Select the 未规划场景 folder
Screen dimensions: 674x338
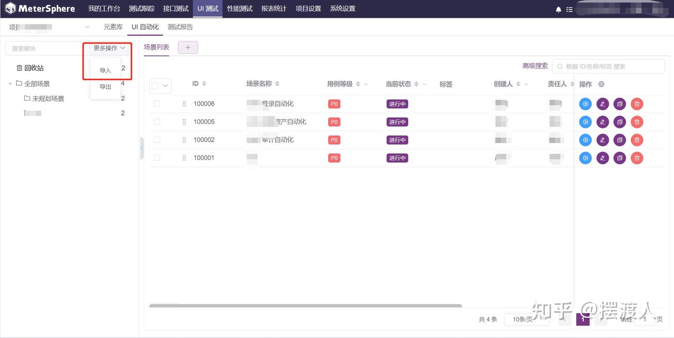[44, 99]
